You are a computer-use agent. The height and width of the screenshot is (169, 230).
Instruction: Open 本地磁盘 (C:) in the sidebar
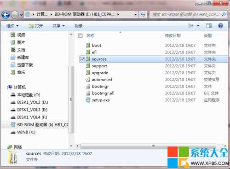coord(25,95)
